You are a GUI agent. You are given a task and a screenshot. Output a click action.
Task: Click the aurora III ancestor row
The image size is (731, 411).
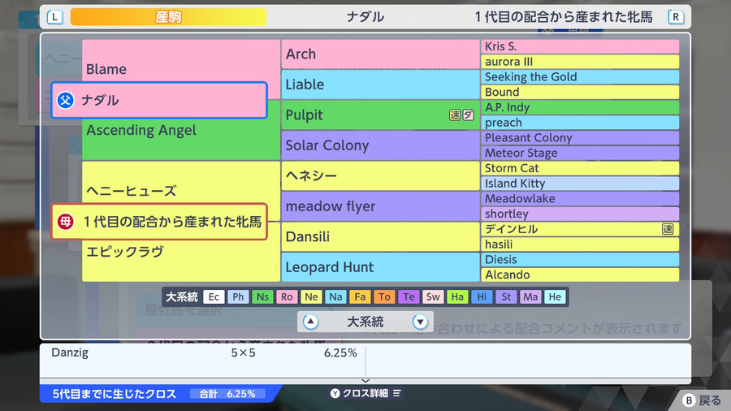(579, 62)
